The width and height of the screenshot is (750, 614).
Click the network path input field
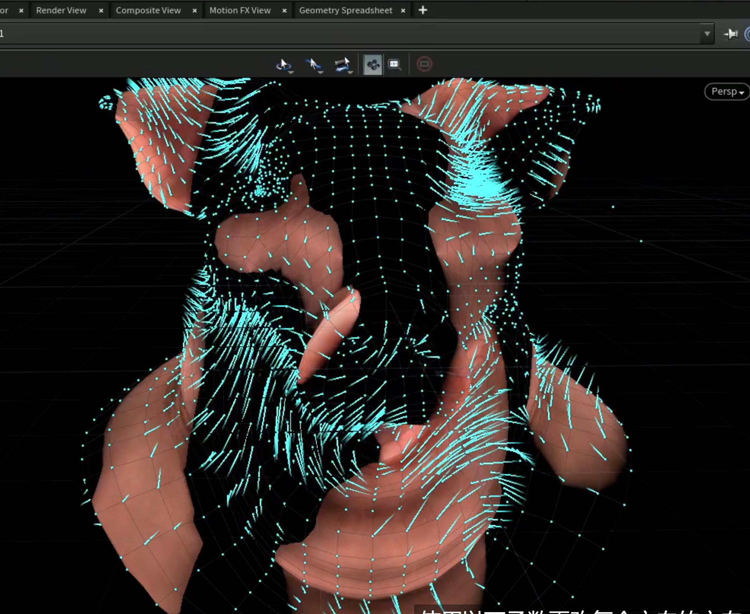[x=350, y=34]
